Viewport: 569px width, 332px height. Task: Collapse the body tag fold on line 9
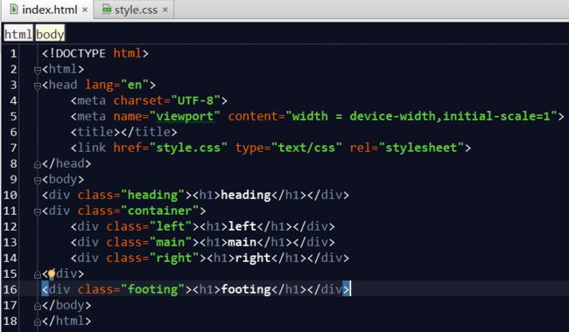click(37, 180)
